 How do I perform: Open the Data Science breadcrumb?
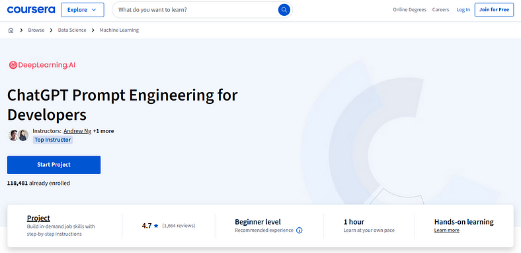72,30
